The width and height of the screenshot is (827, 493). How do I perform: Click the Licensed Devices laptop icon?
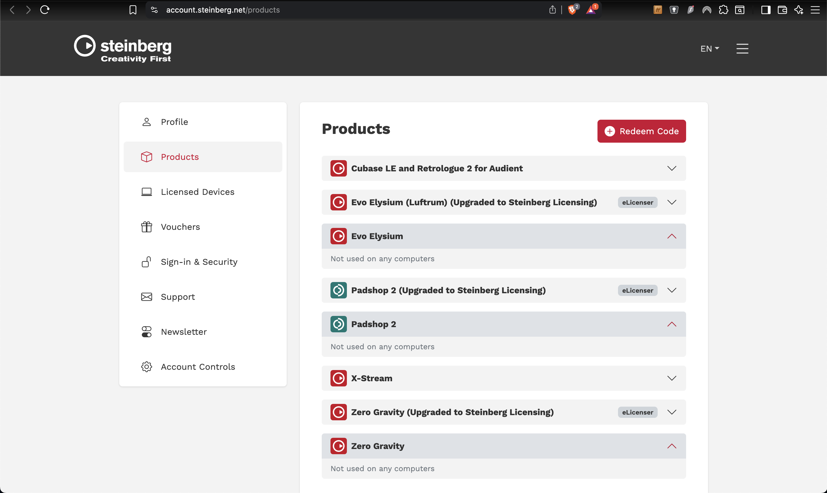click(x=147, y=192)
